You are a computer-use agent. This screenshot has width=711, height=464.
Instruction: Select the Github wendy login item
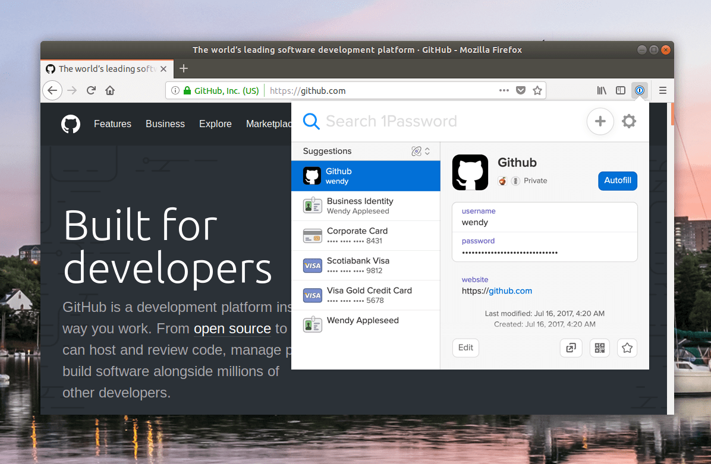pyautogui.click(x=366, y=176)
